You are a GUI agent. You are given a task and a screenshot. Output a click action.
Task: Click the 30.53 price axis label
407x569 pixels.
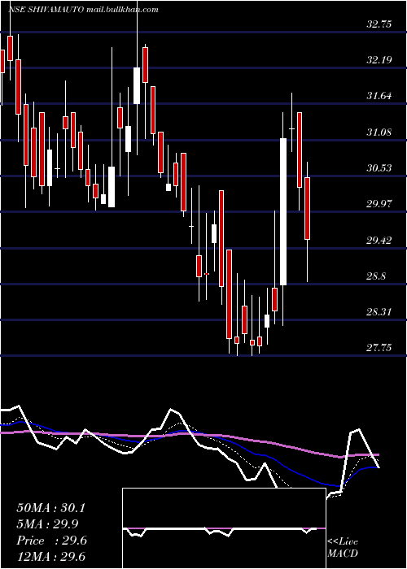coord(379,168)
